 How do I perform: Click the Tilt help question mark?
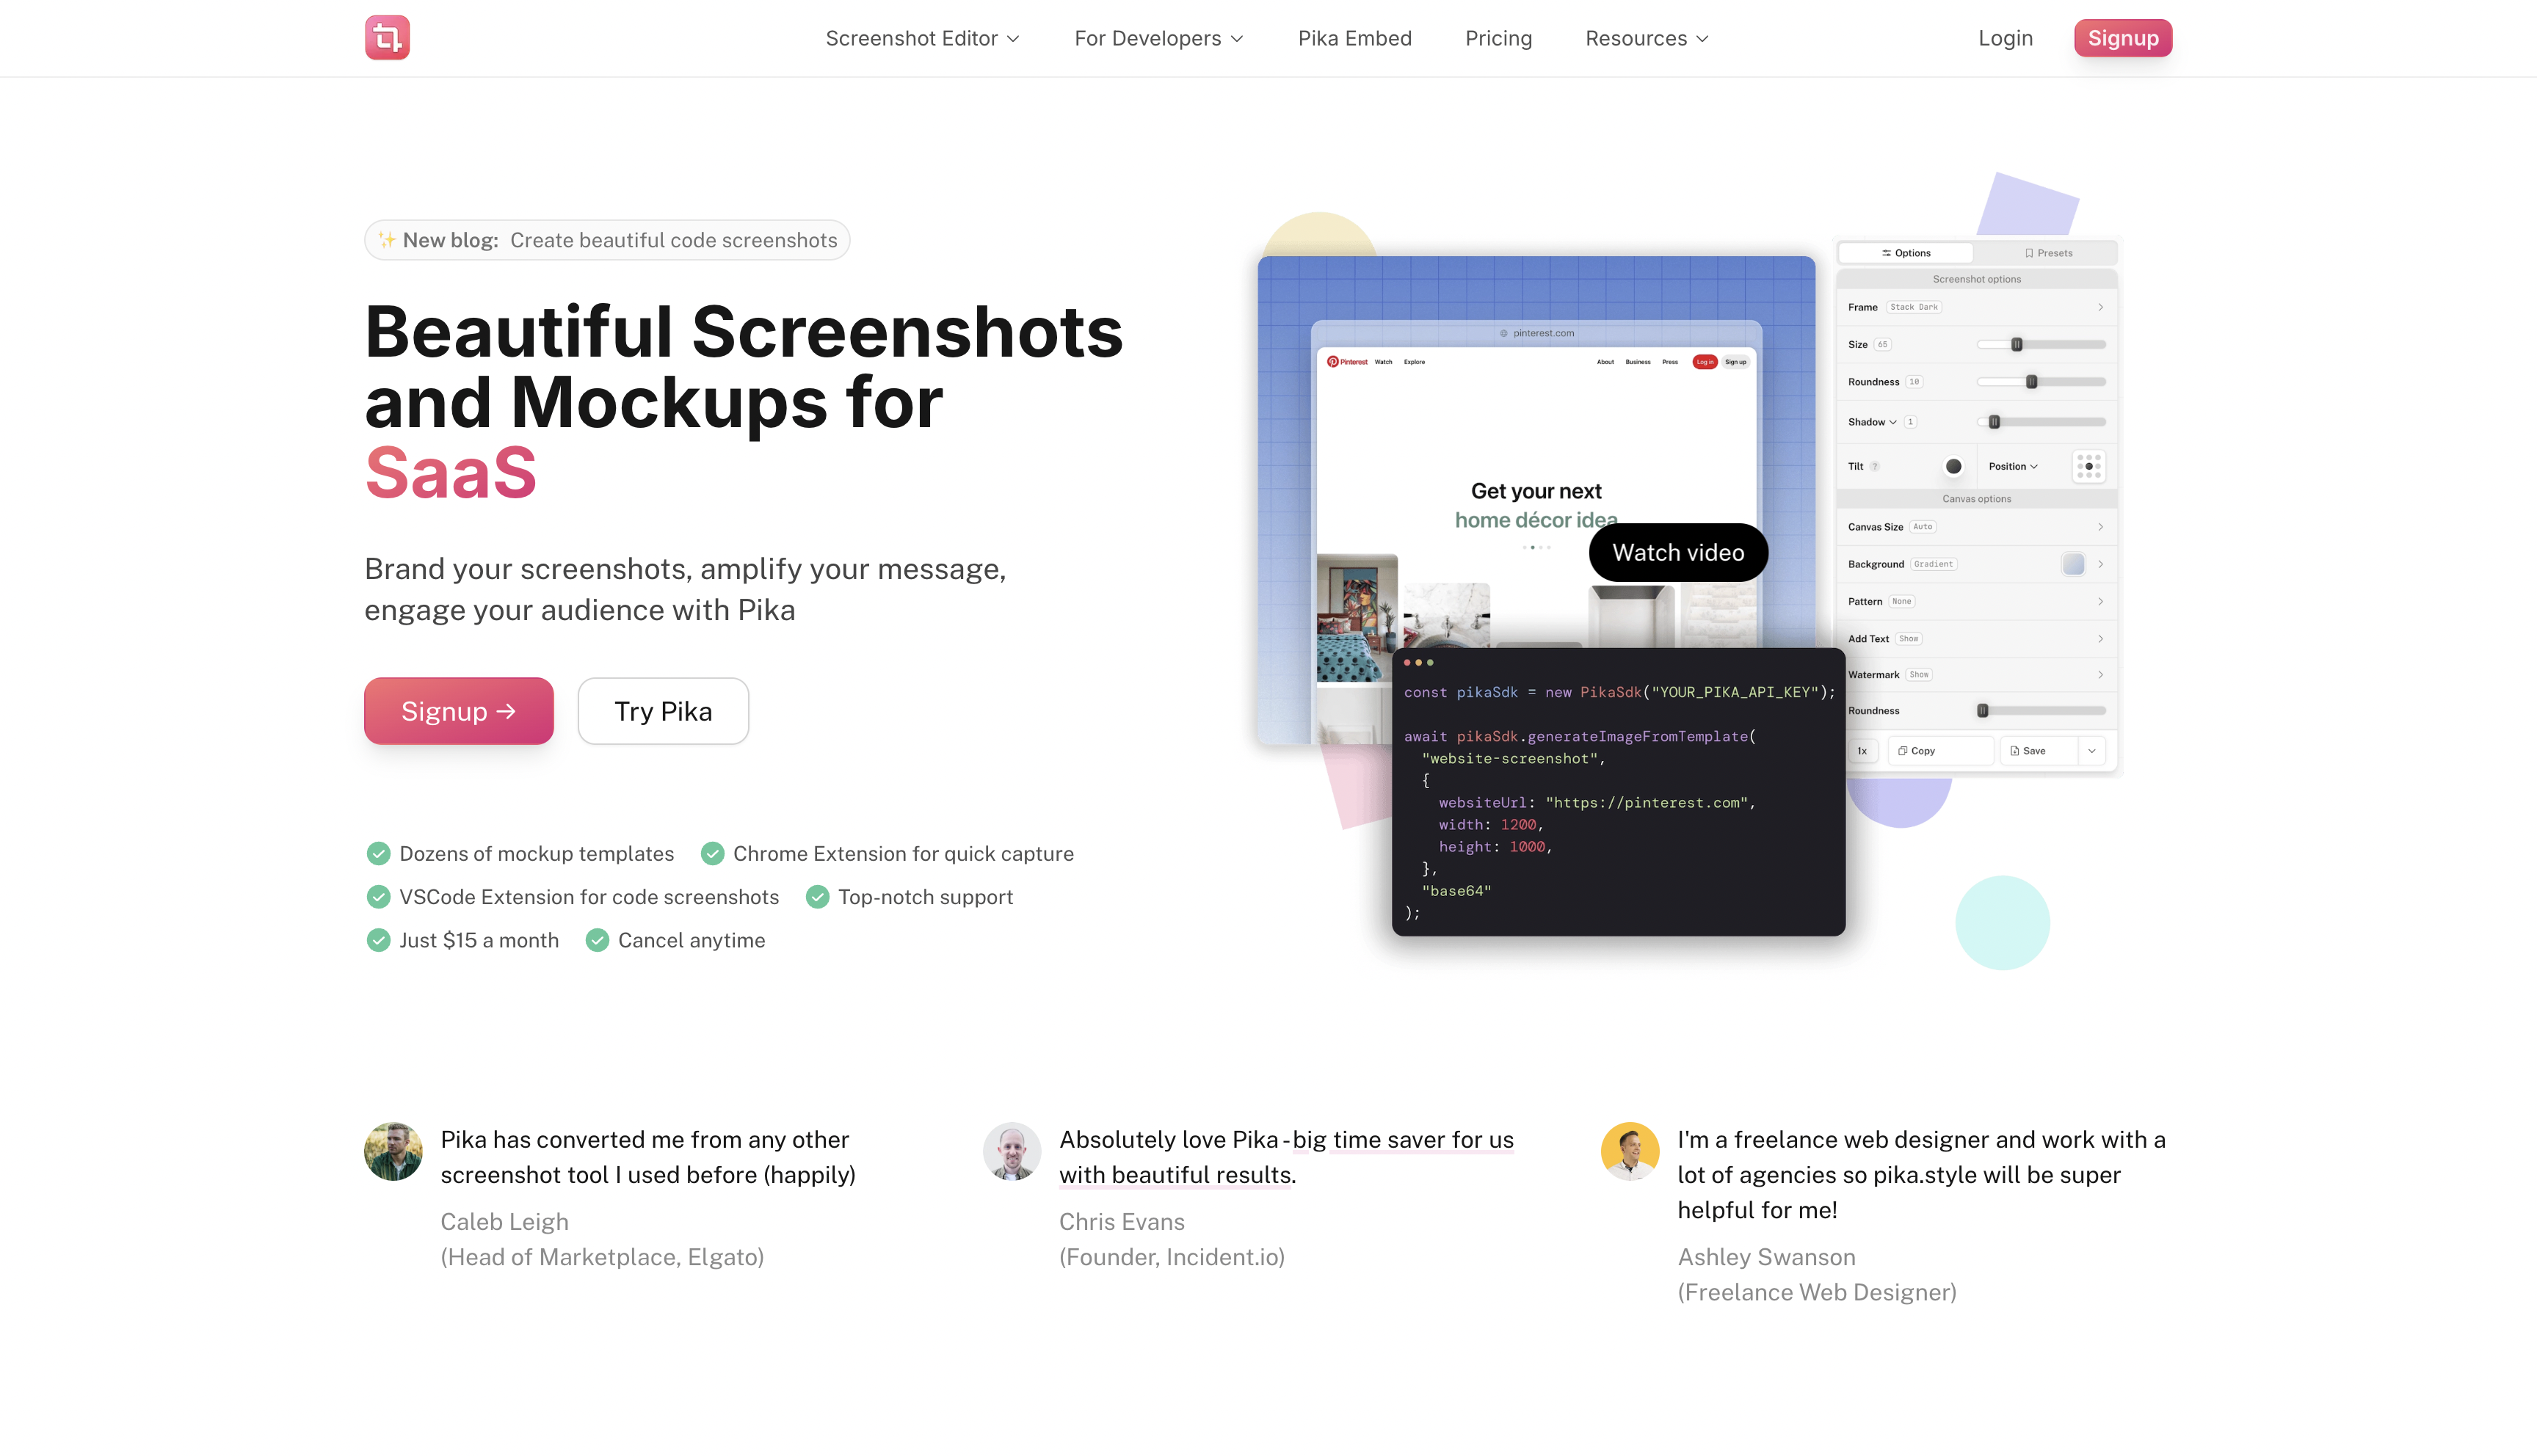[x=1875, y=466]
